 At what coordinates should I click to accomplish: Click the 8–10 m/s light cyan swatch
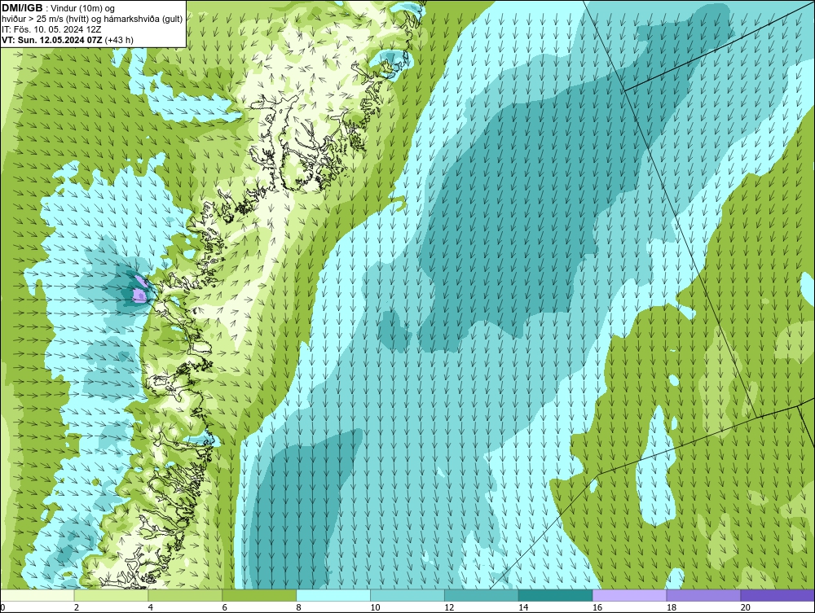coord(333,595)
